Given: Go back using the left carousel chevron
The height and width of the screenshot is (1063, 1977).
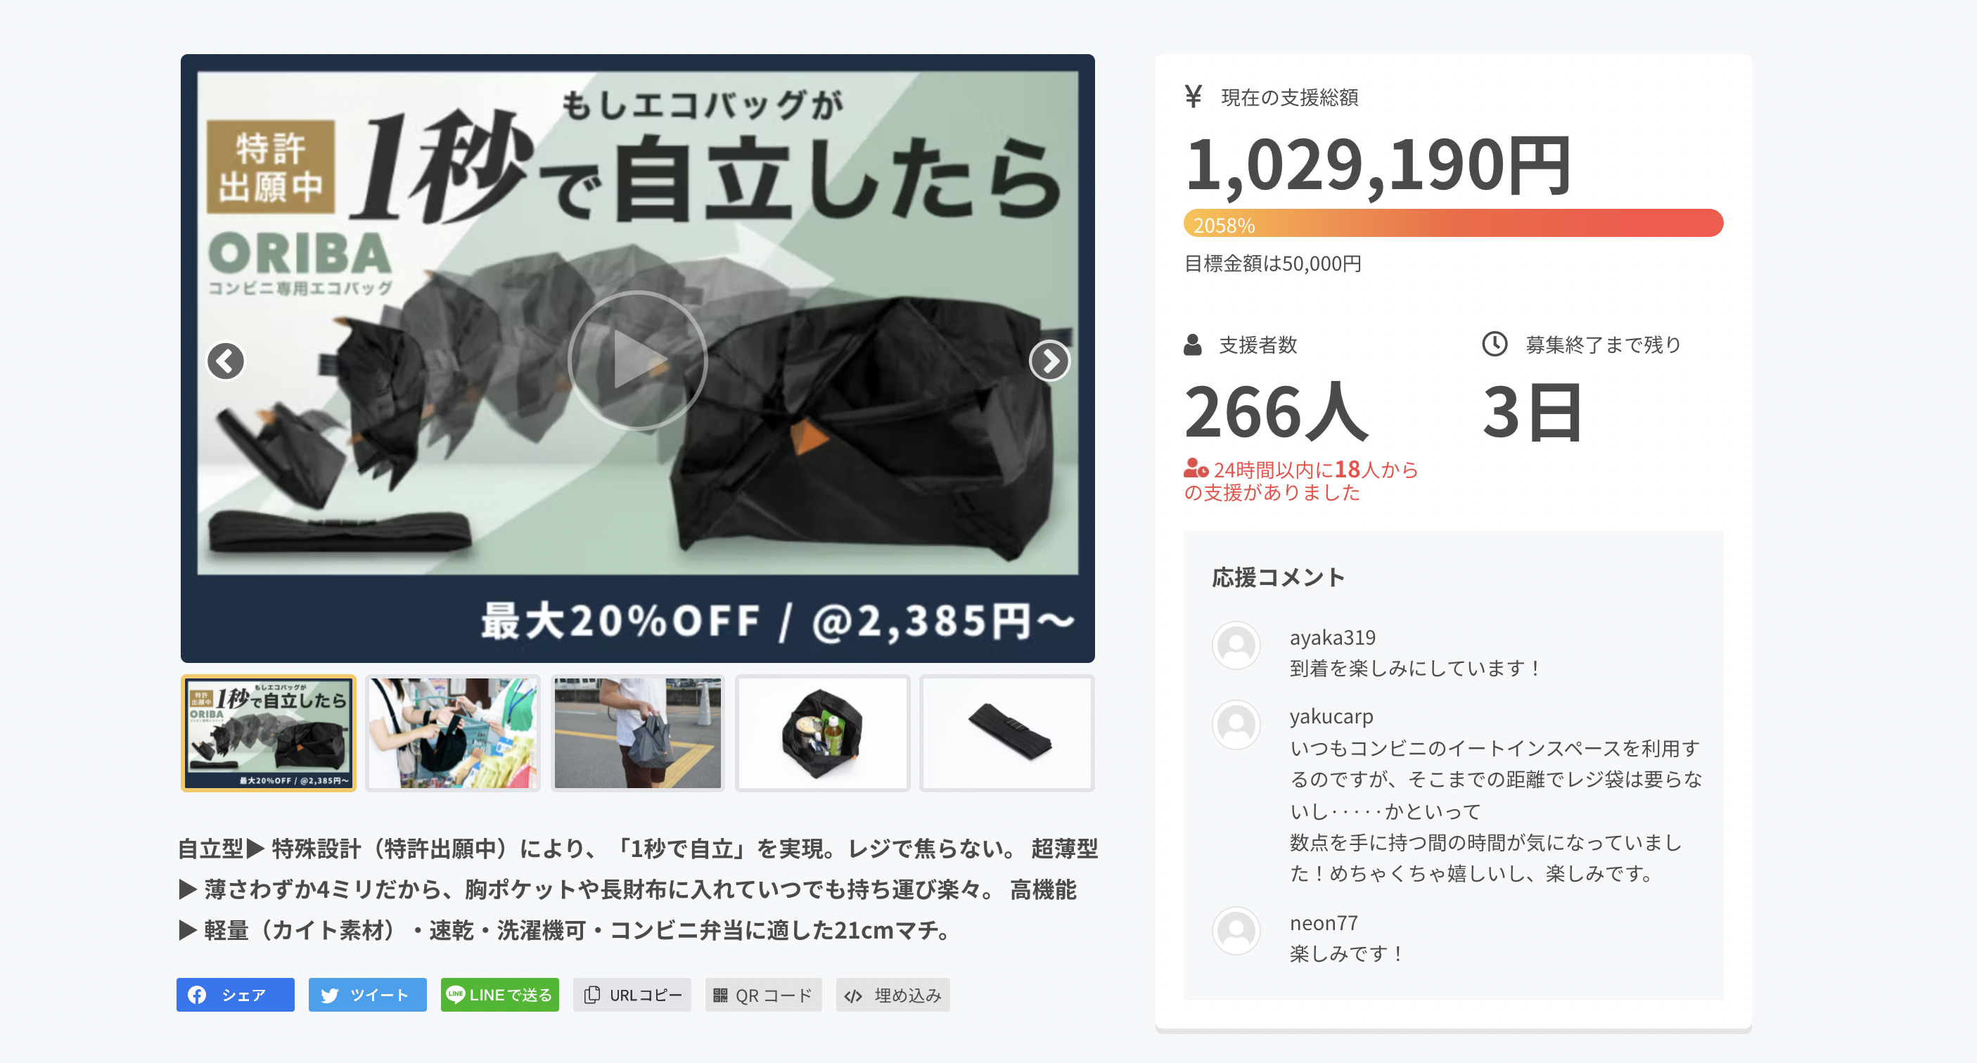Looking at the screenshot, I should (x=226, y=361).
